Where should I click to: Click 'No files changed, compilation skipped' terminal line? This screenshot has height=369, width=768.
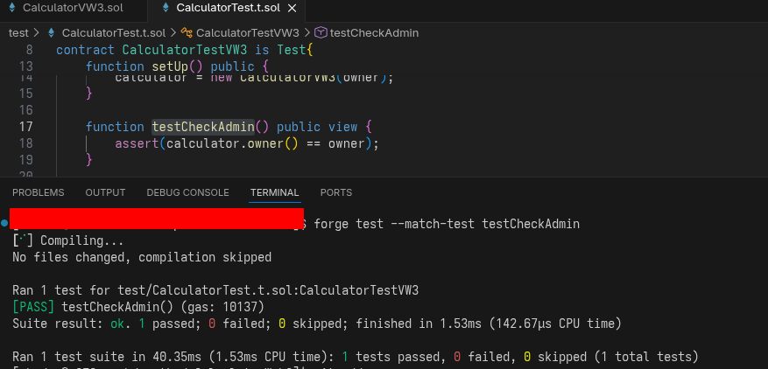tap(142, 257)
